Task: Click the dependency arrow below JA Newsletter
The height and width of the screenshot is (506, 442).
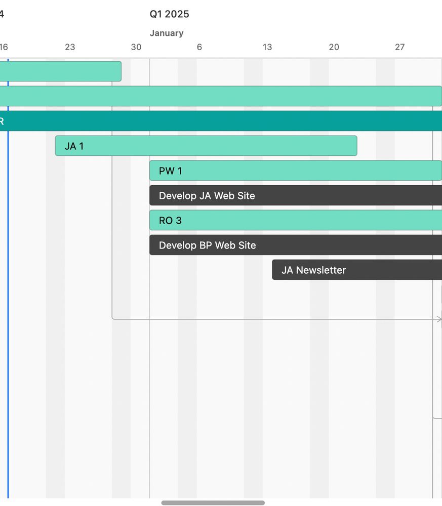Action: [x=304, y=319]
